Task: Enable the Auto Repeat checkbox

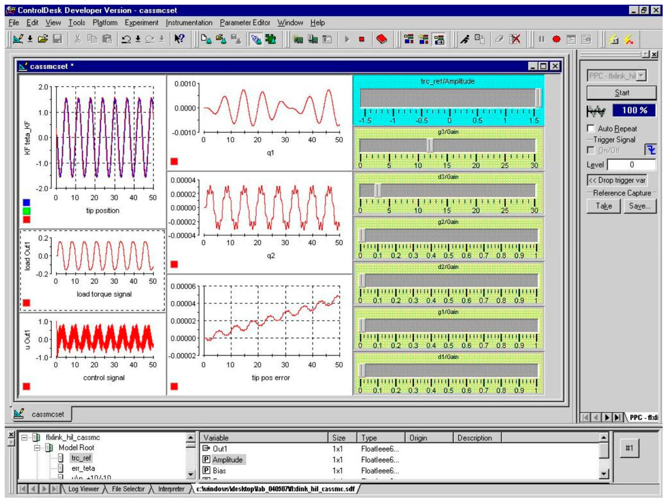Action: tap(591, 128)
